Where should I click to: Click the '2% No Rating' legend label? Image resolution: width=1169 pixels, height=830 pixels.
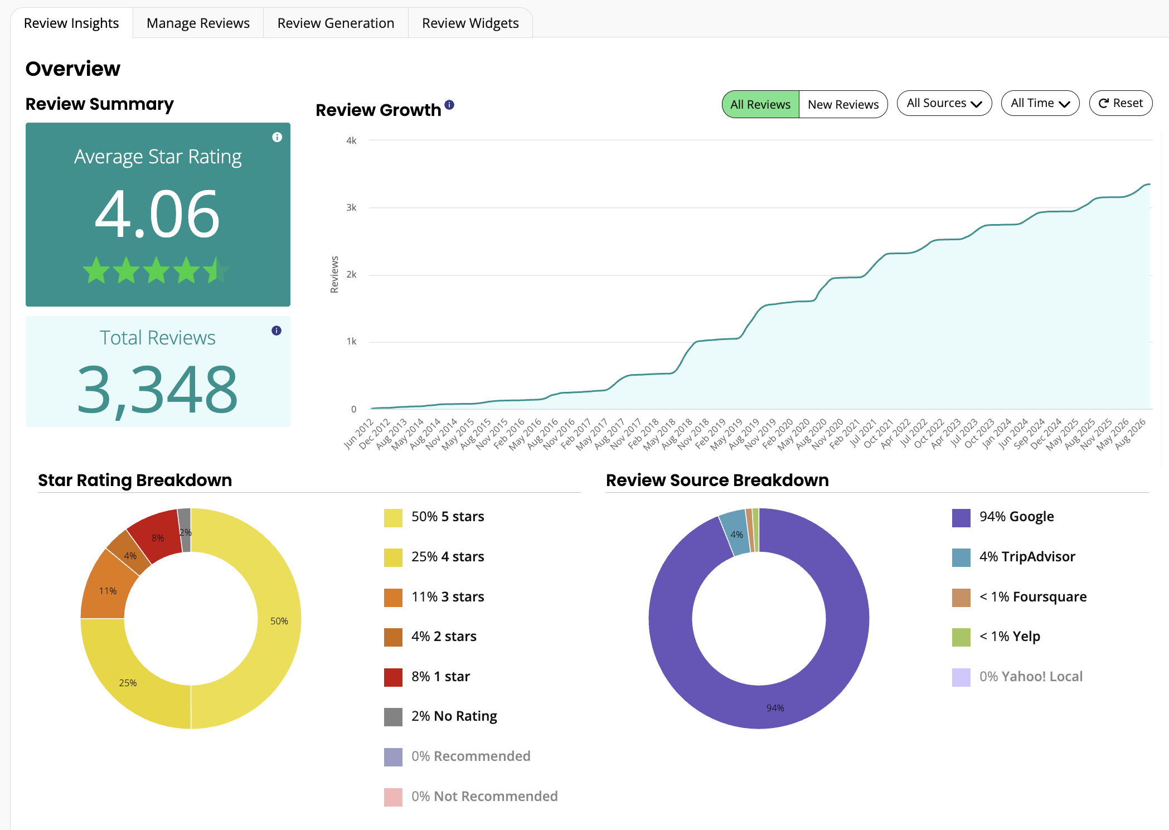point(454,716)
